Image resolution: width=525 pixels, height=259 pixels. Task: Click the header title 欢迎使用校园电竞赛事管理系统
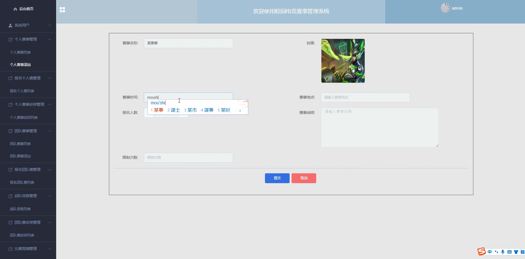(291, 11)
